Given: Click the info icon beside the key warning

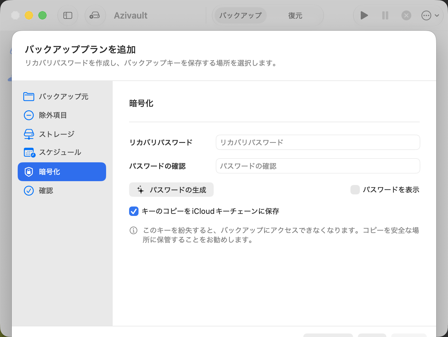Looking at the screenshot, I should pos(134,230).
